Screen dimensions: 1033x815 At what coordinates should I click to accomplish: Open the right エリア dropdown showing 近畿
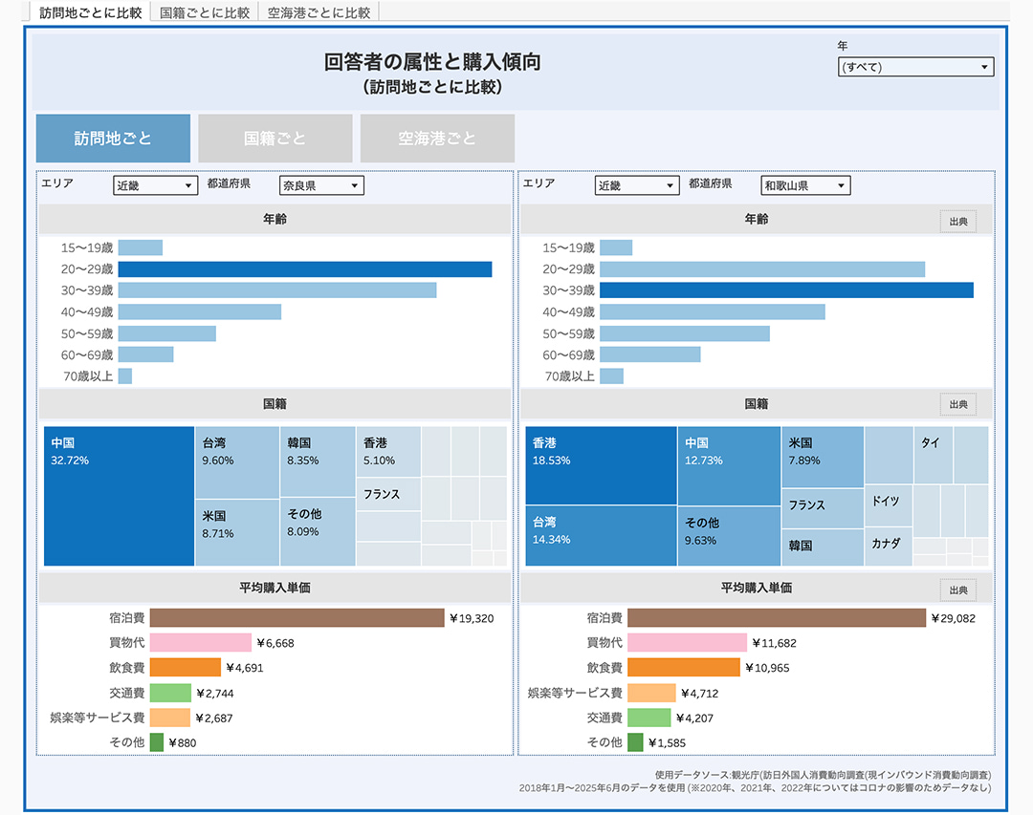[x=636, y=186]
